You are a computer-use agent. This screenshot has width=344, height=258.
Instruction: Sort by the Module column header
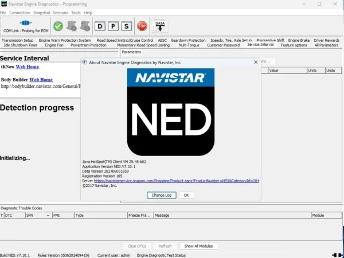326,216
